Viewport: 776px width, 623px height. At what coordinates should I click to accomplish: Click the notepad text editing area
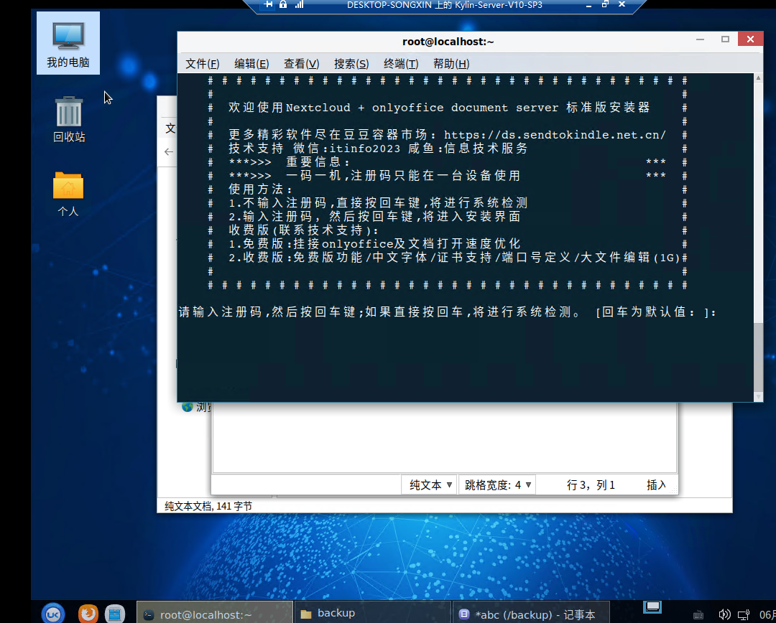pyautogui.click(x=444, y=437)
